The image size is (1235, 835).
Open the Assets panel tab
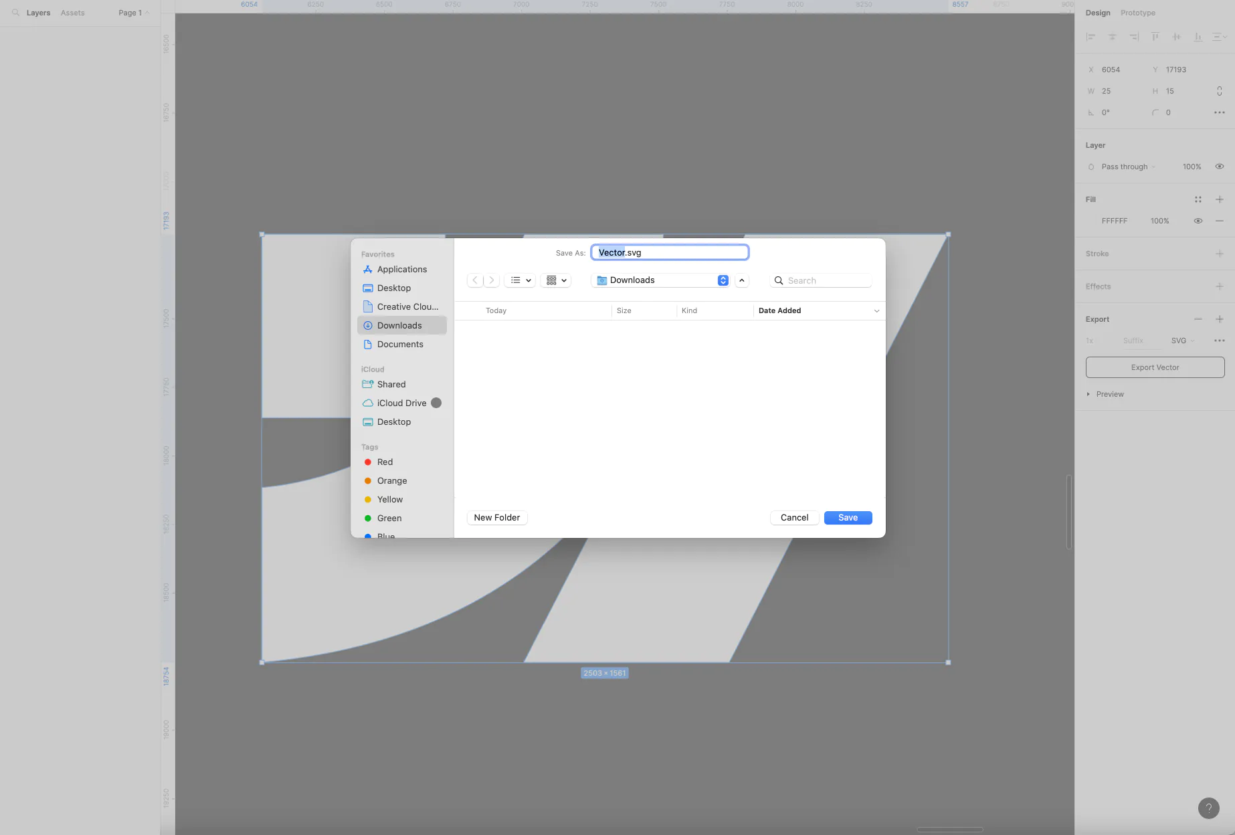72,12
